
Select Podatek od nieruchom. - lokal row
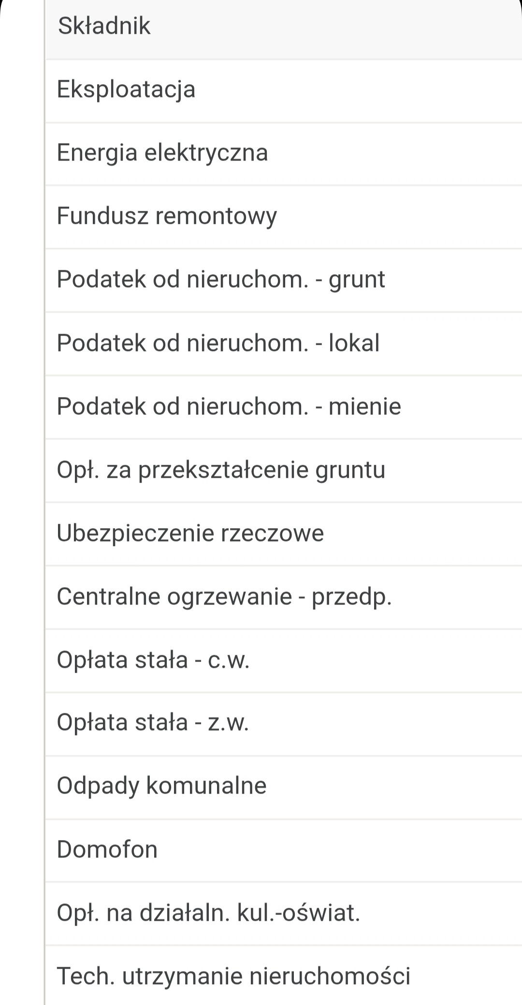click(284, 344)
